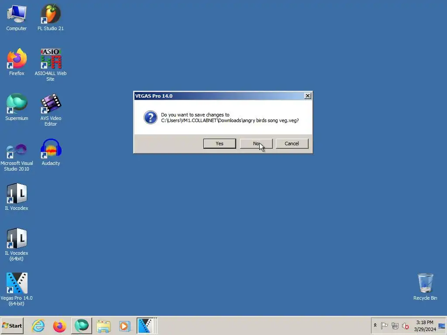Image resolution: width=447 pixels, height=335 pixels.
Task: Cancel the save changes dialog
Action: 292,144
